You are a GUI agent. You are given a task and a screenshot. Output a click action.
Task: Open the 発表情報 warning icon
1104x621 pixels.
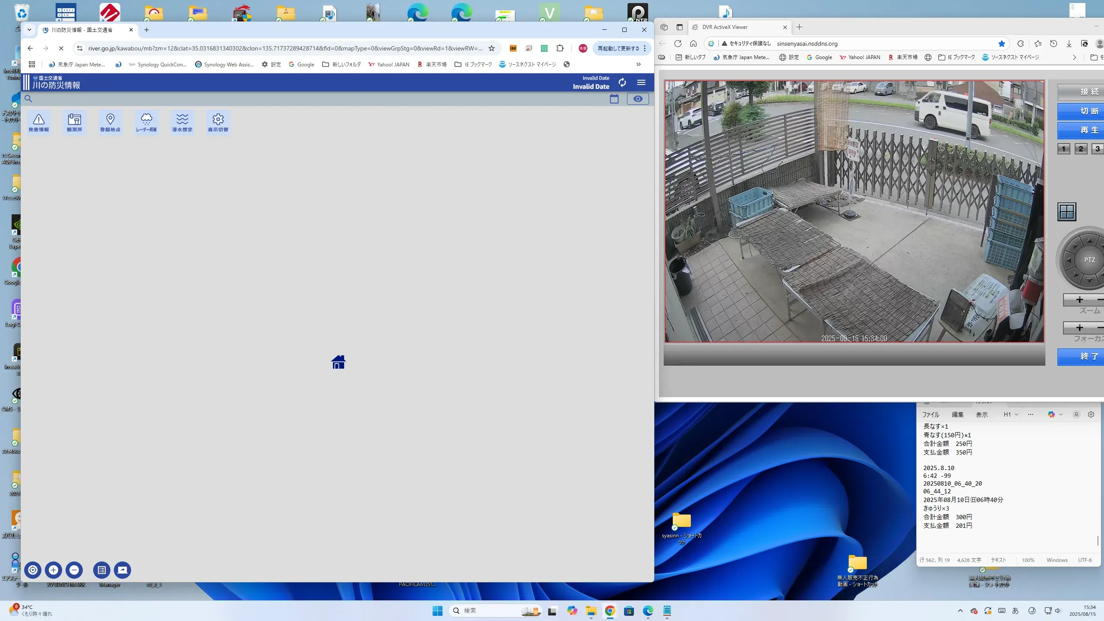click(x=39, y=122)
